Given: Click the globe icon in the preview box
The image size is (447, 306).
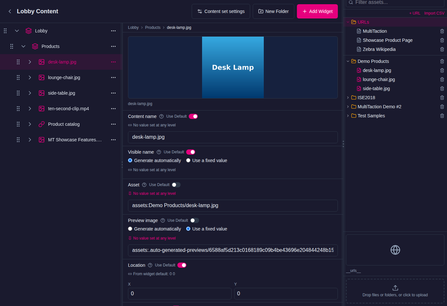Looking at the screenshot, I should click(395, 250).
